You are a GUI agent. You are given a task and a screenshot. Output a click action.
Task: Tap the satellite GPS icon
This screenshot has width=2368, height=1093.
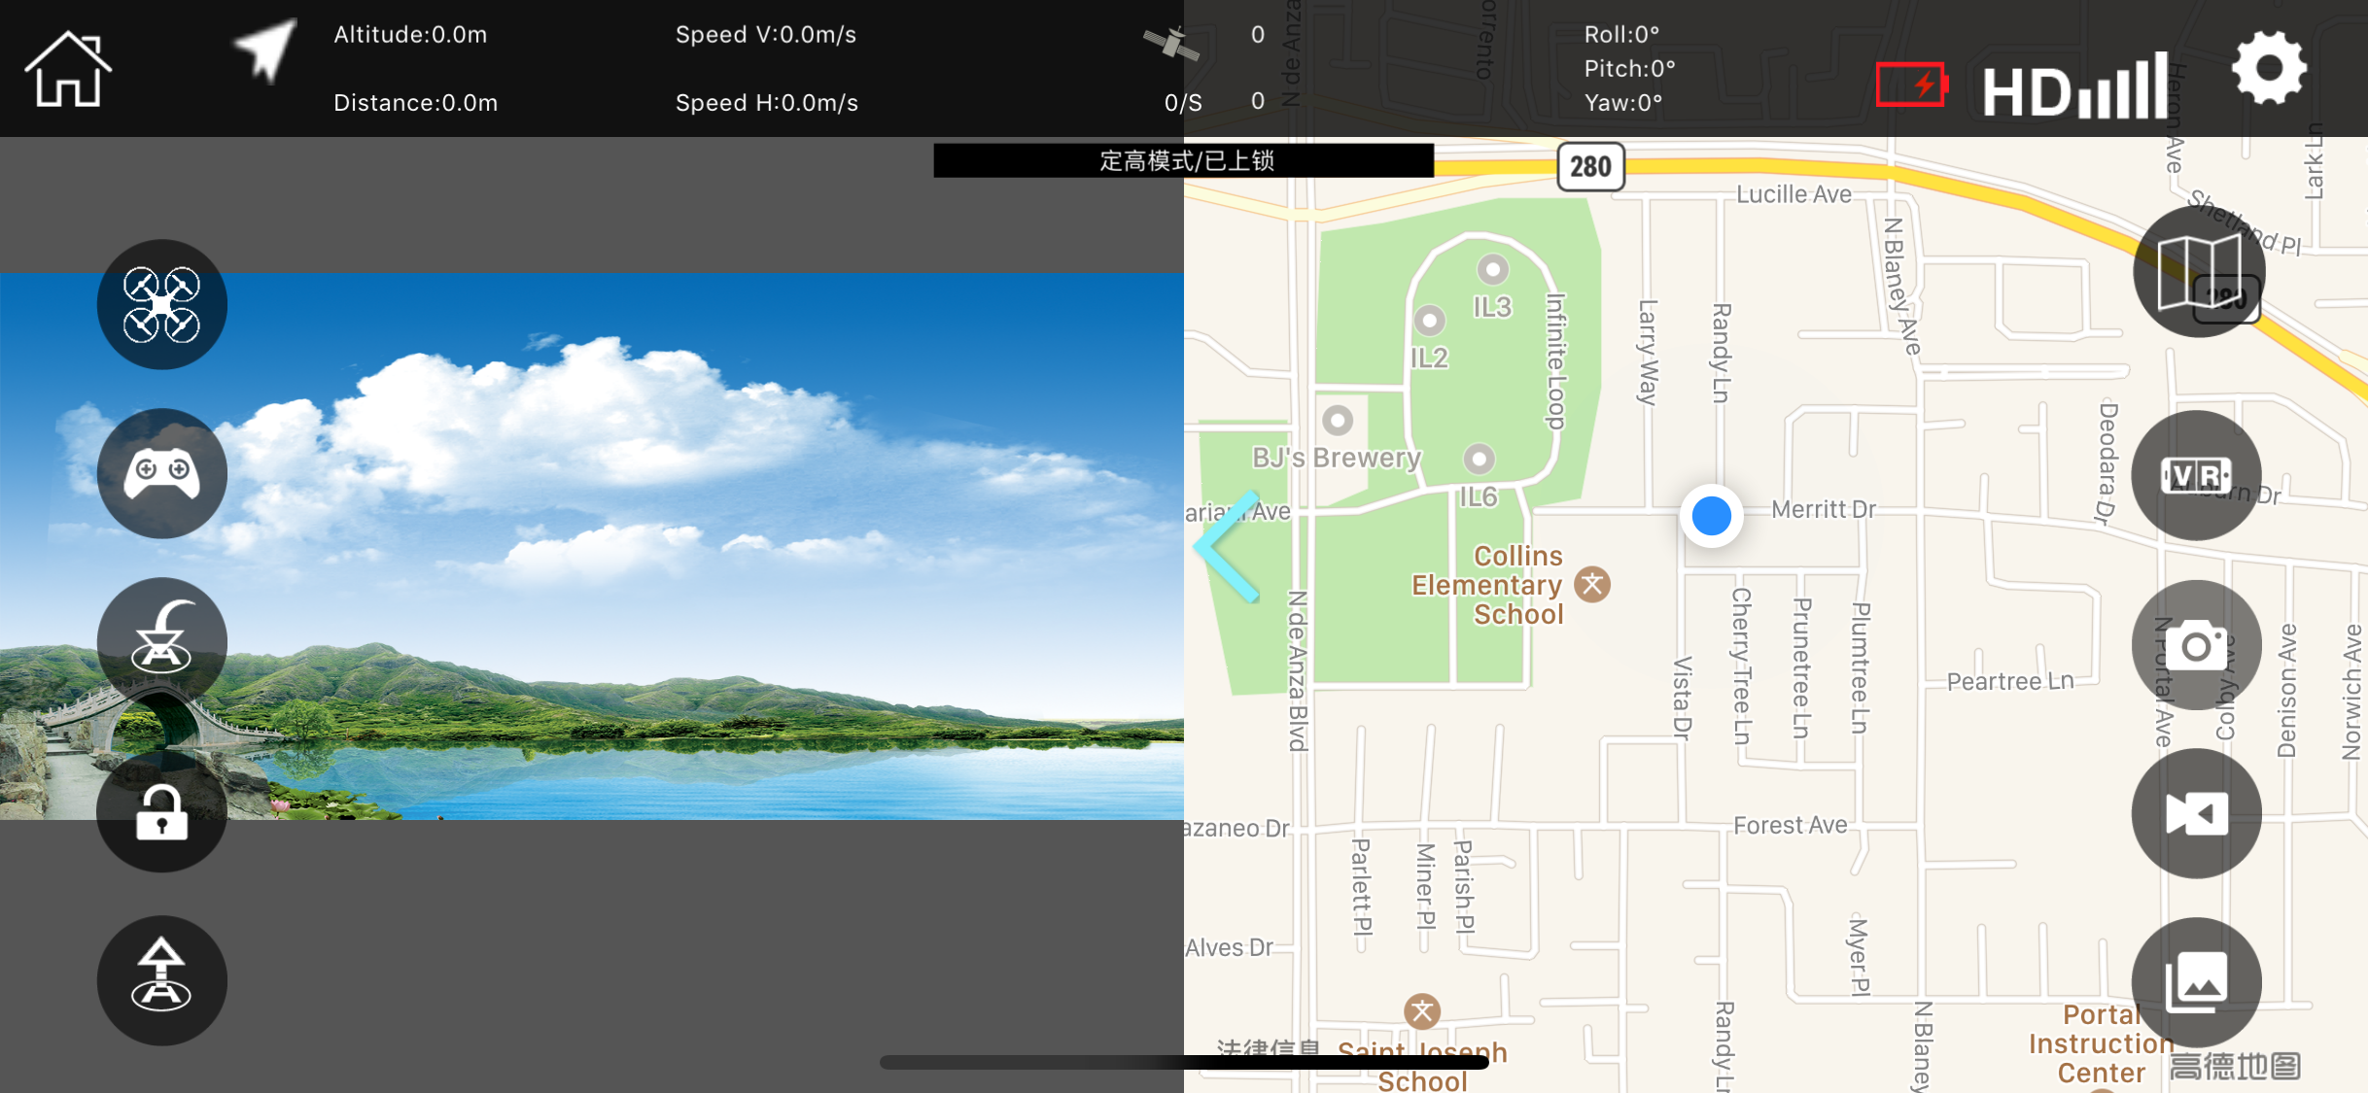(x=1170, y=44)
